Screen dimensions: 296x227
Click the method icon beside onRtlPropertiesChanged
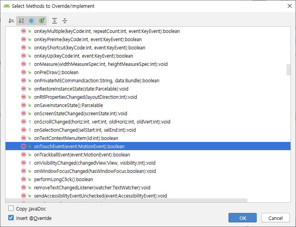coord(24,97)
